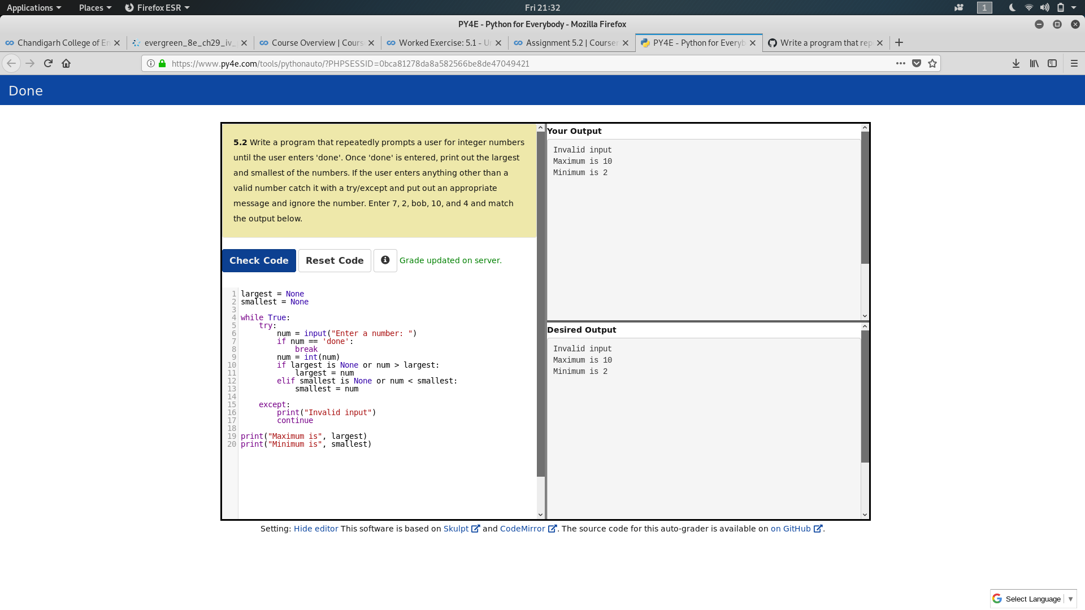Switch to the Worked Exercise 5.1 tab
This screenshot has height=610, width=1085.
click(441, 42)
